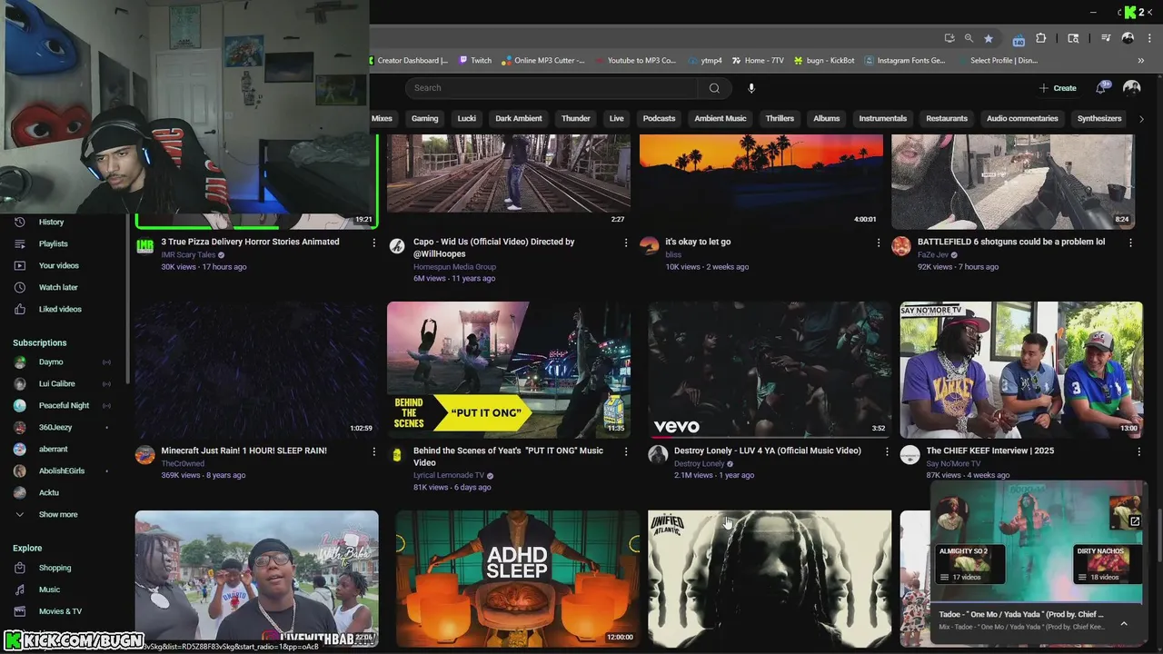Open the bugn - KickBot bookmark

tap(824, 61)
